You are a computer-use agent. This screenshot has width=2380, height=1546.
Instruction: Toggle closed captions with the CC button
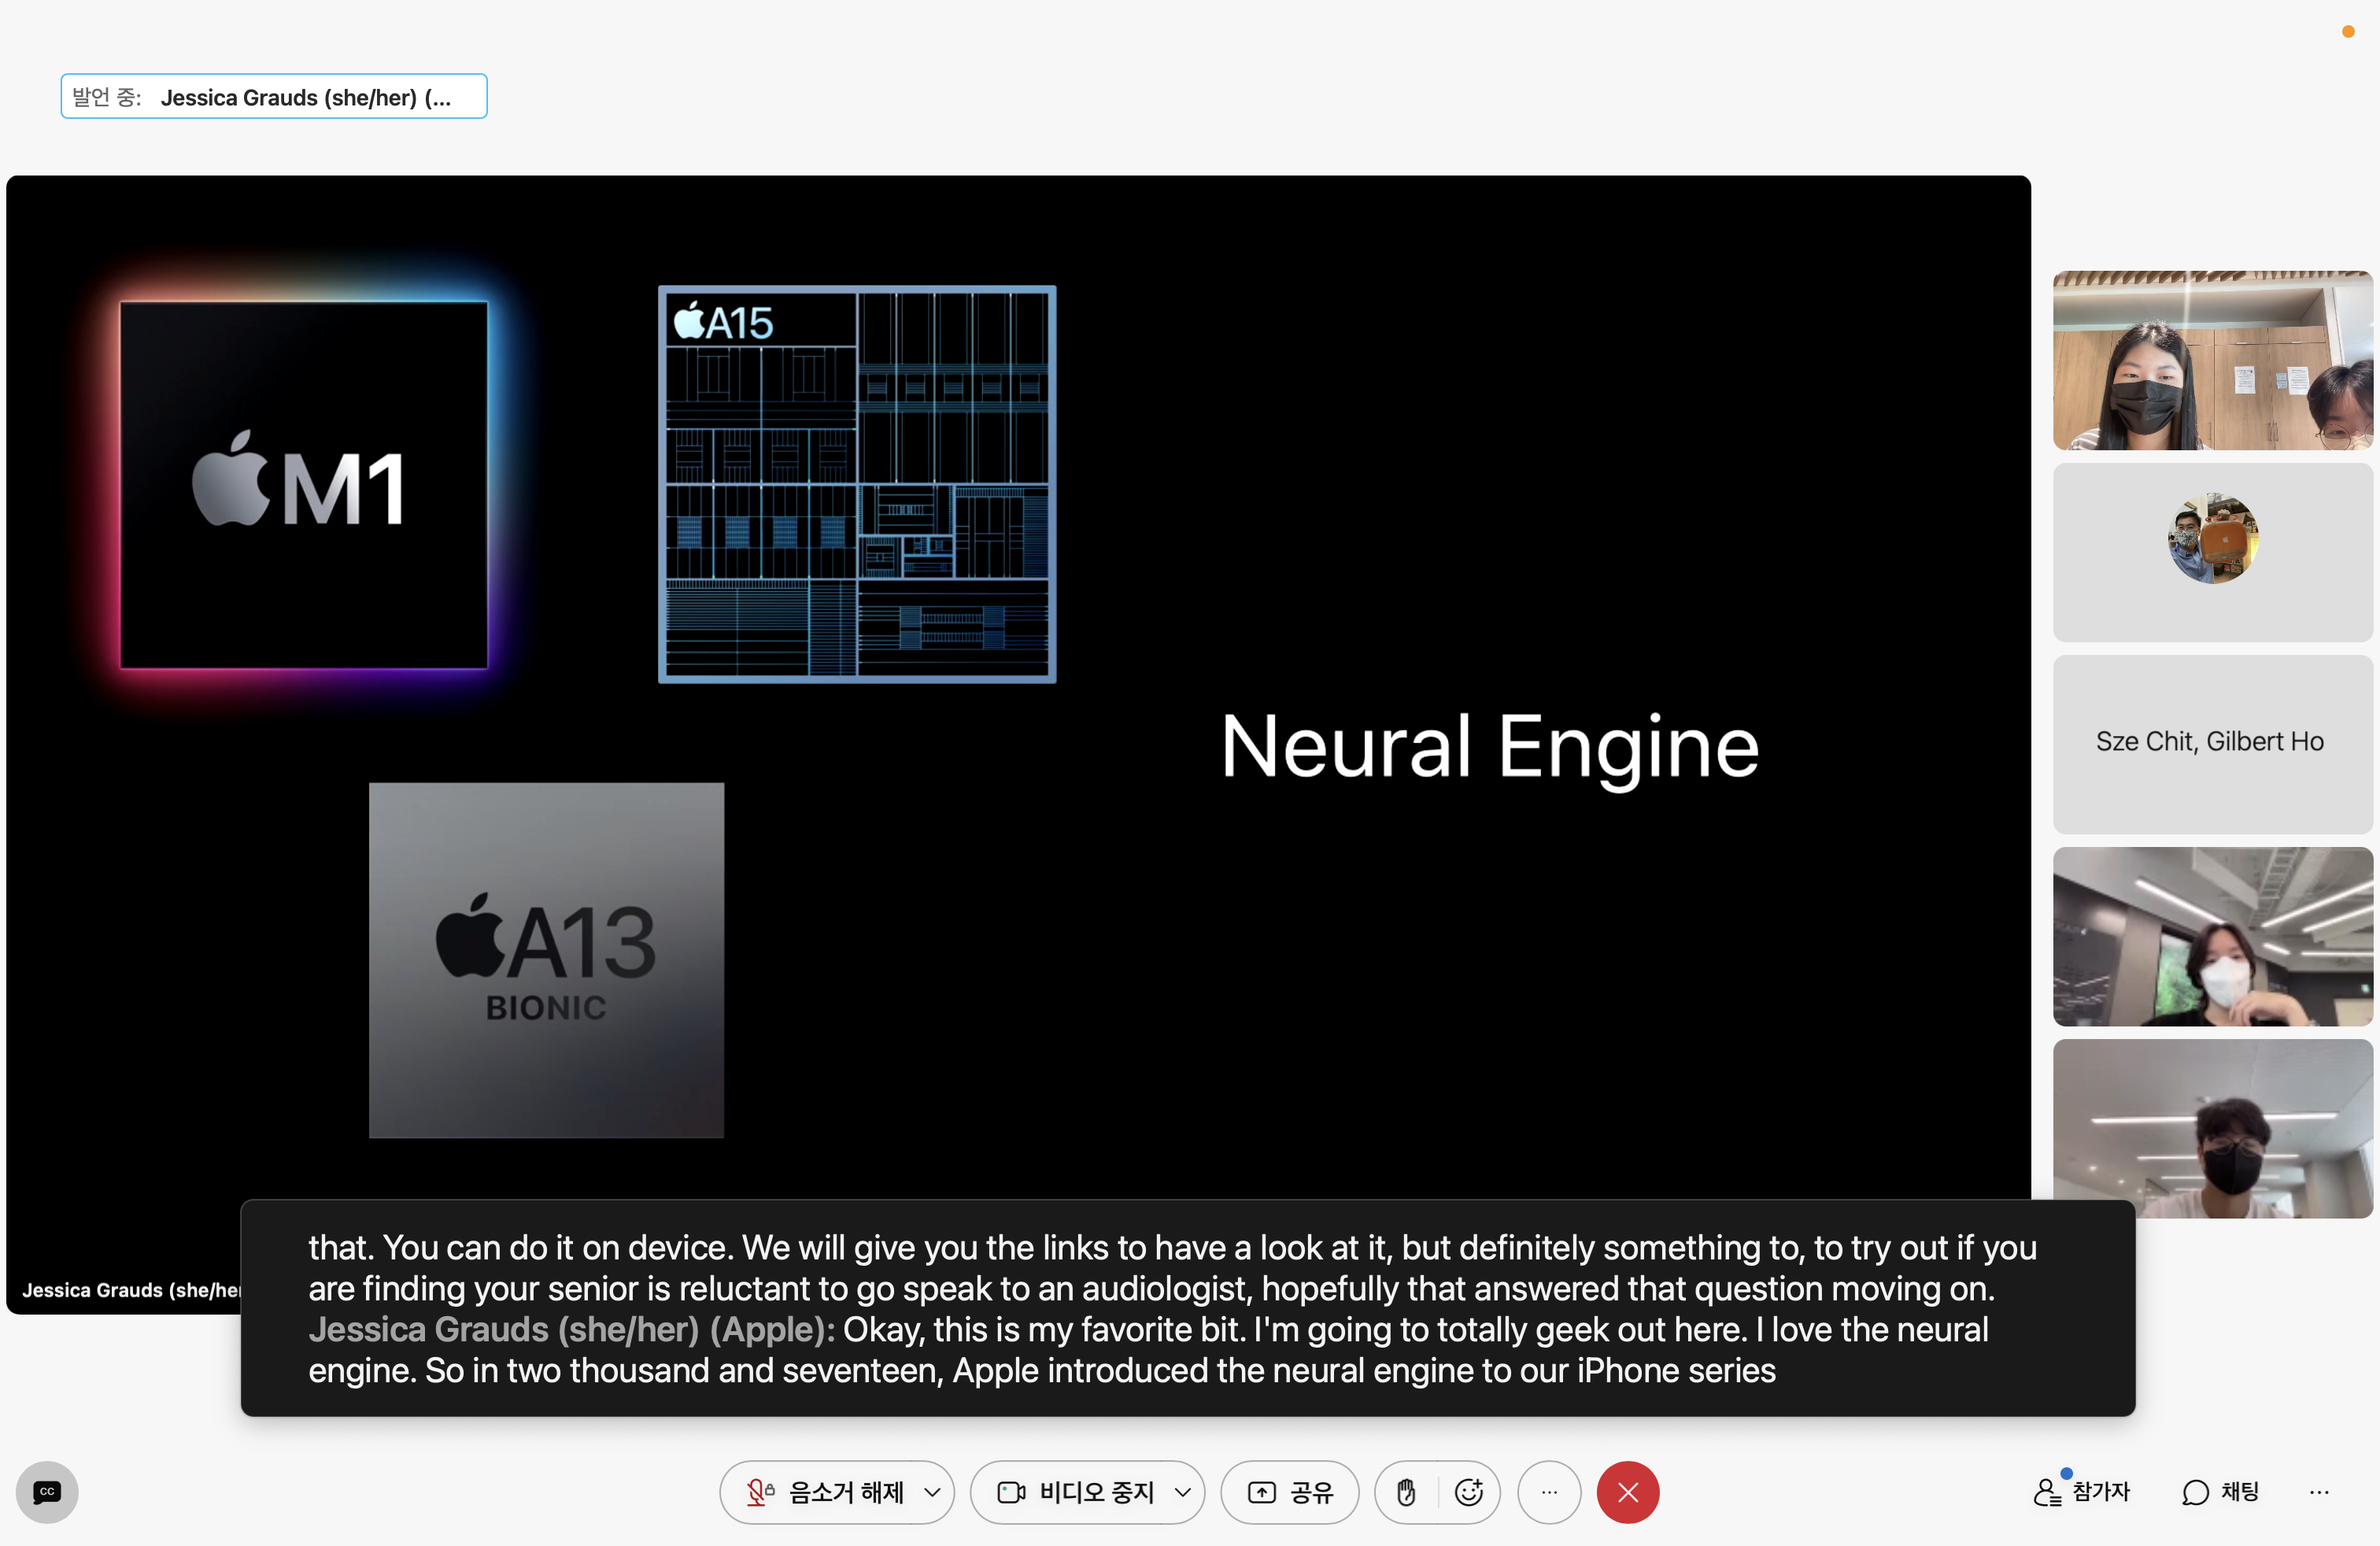[47, 1491]
